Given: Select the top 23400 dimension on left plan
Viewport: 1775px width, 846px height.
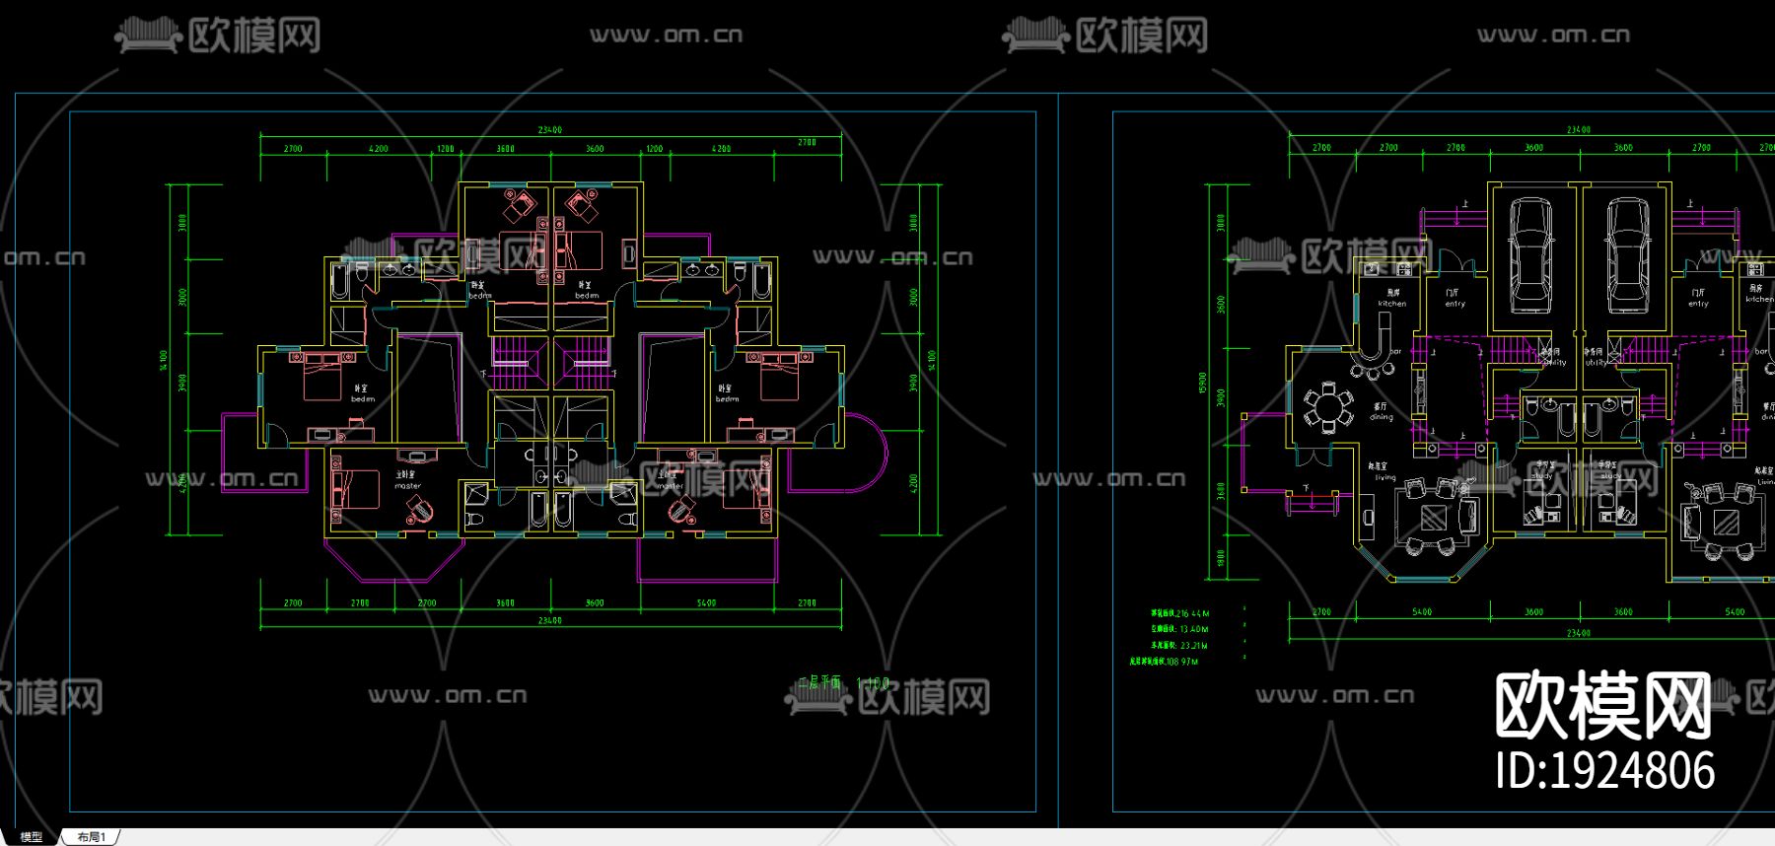Looking at the screenshot, I should (549, 130).
